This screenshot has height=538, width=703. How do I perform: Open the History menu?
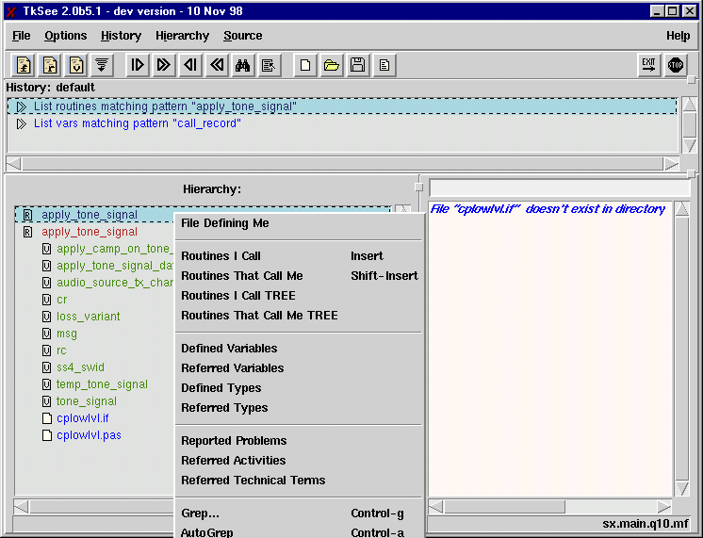pyautogui.click(x=121, y=36)
